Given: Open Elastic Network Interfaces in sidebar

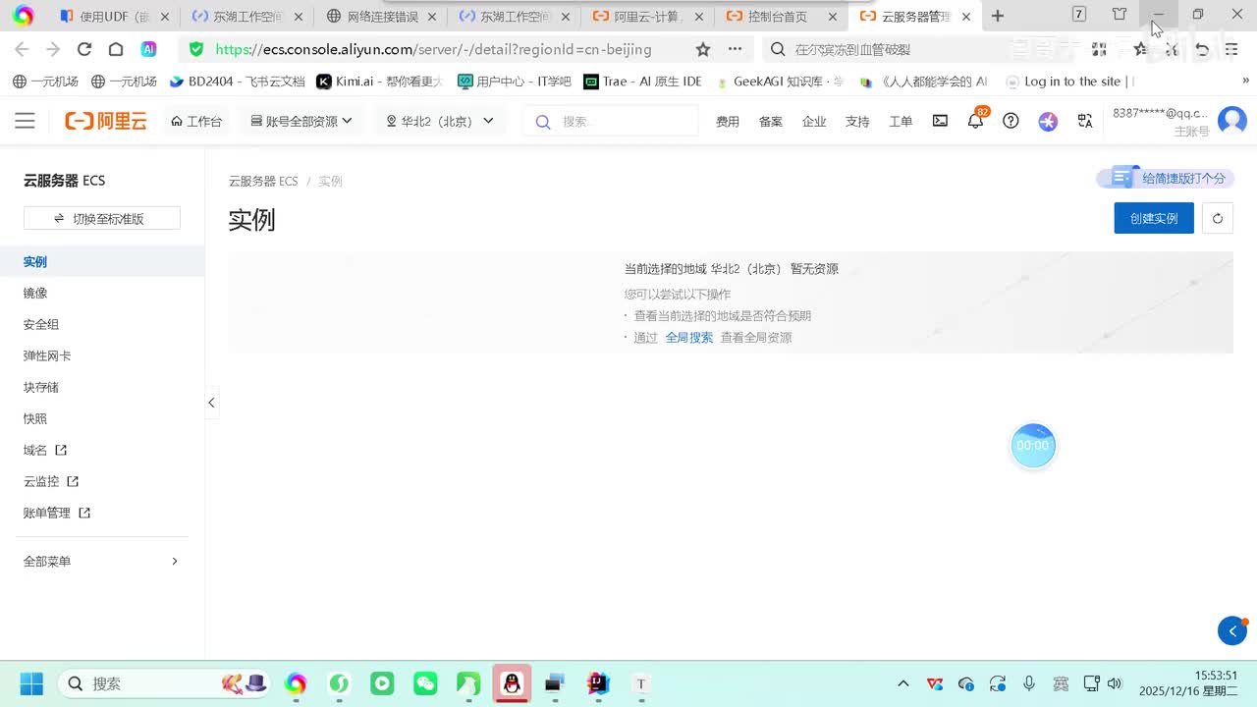Looking at the screenshot, I should (47, 355).
